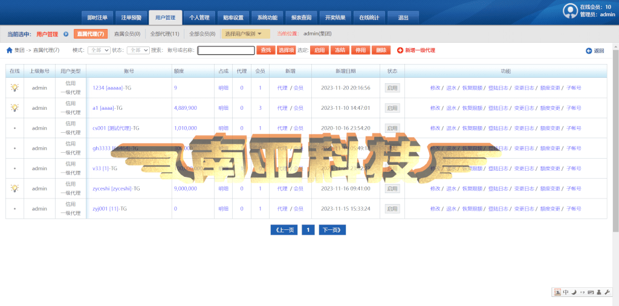Open the IME soft keyboard icon
This screenshot has width=619, height=306.
591,292
